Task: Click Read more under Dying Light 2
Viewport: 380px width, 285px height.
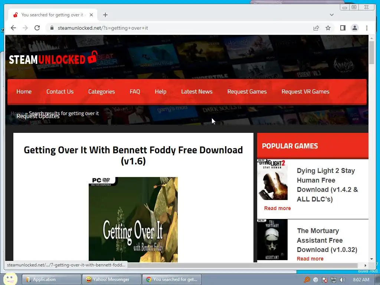Action: coord(278,208)
